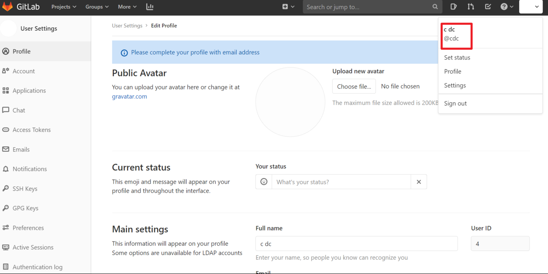Choose Set status in user menu

[x=457, y=58]
